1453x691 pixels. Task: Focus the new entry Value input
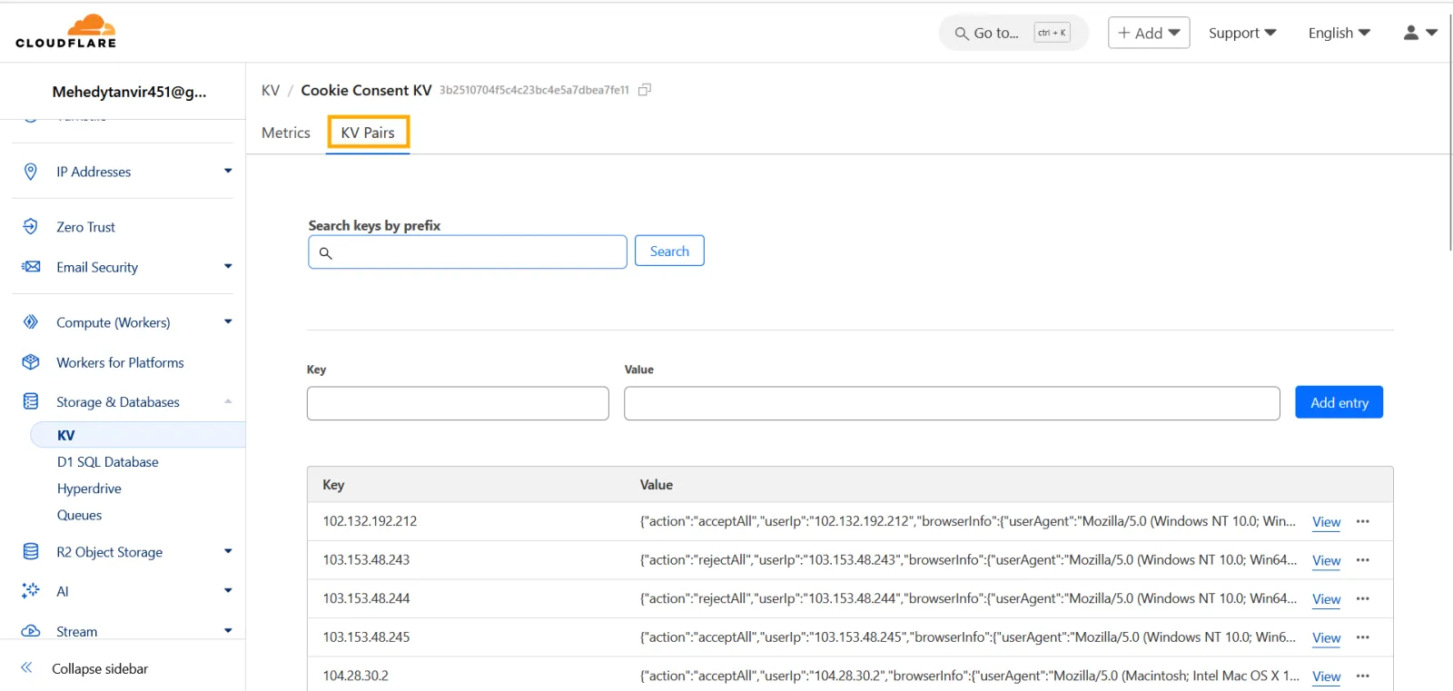(952, 403)
